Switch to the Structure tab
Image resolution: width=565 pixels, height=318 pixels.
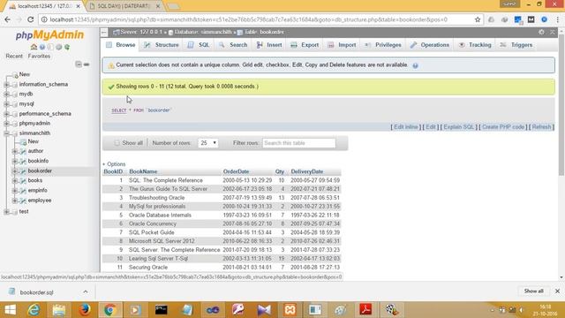click(x=162, y=45)
